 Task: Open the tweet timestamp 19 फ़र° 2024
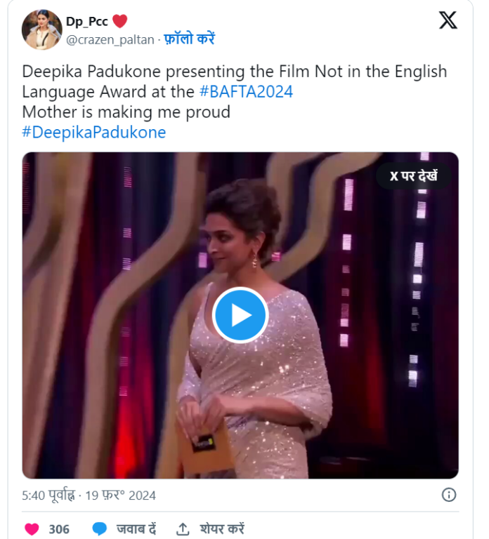[x=120, y=495]
